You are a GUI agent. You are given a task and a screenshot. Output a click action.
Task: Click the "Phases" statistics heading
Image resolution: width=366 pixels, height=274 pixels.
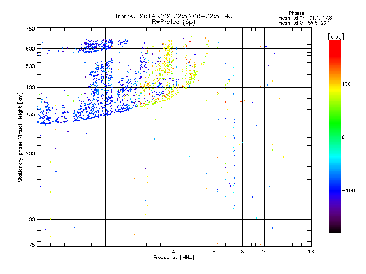296,13
